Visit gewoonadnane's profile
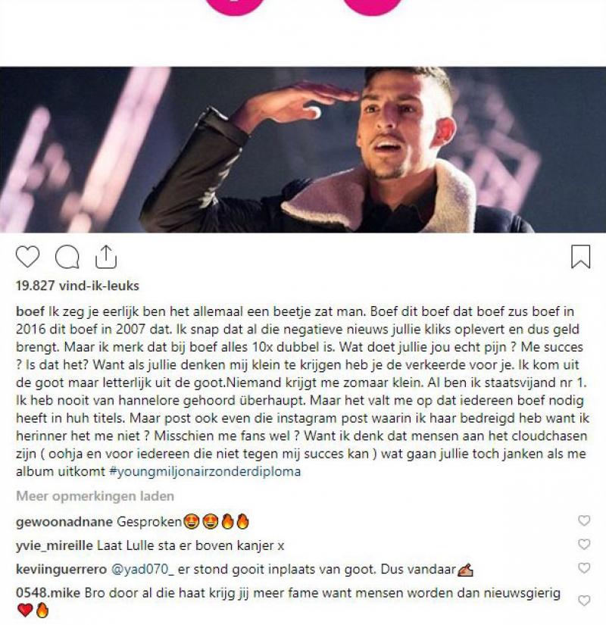 64,522
